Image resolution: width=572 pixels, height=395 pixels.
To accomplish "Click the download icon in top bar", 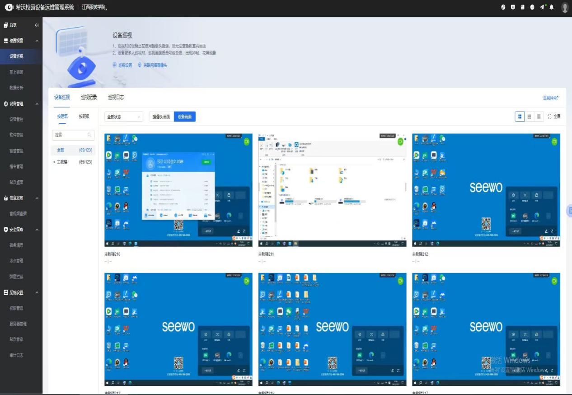I will click(513, 7).
